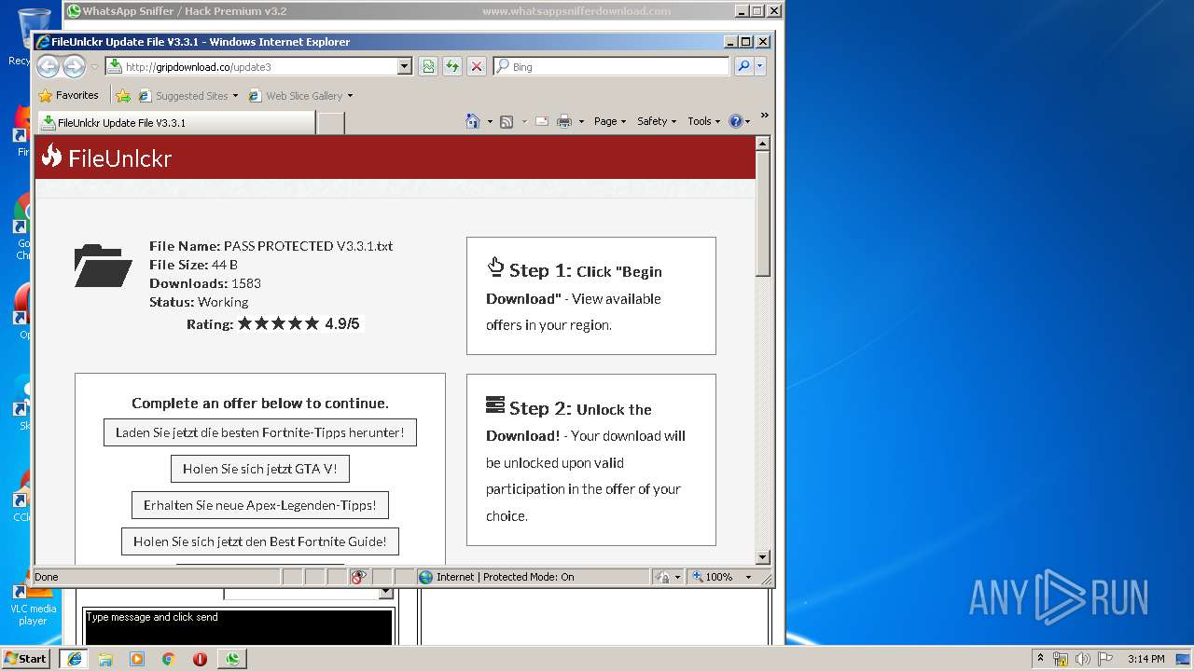Click the Step 2 server icon

point(495,405)
